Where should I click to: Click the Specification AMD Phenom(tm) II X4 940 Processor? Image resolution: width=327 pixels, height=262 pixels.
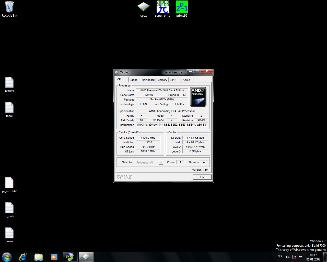coord(172,111)
